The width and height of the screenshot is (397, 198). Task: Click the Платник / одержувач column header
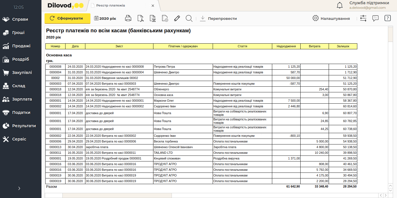183,46
